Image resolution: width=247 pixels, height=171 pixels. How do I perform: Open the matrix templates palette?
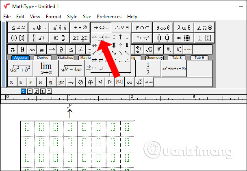click(184, 38)
